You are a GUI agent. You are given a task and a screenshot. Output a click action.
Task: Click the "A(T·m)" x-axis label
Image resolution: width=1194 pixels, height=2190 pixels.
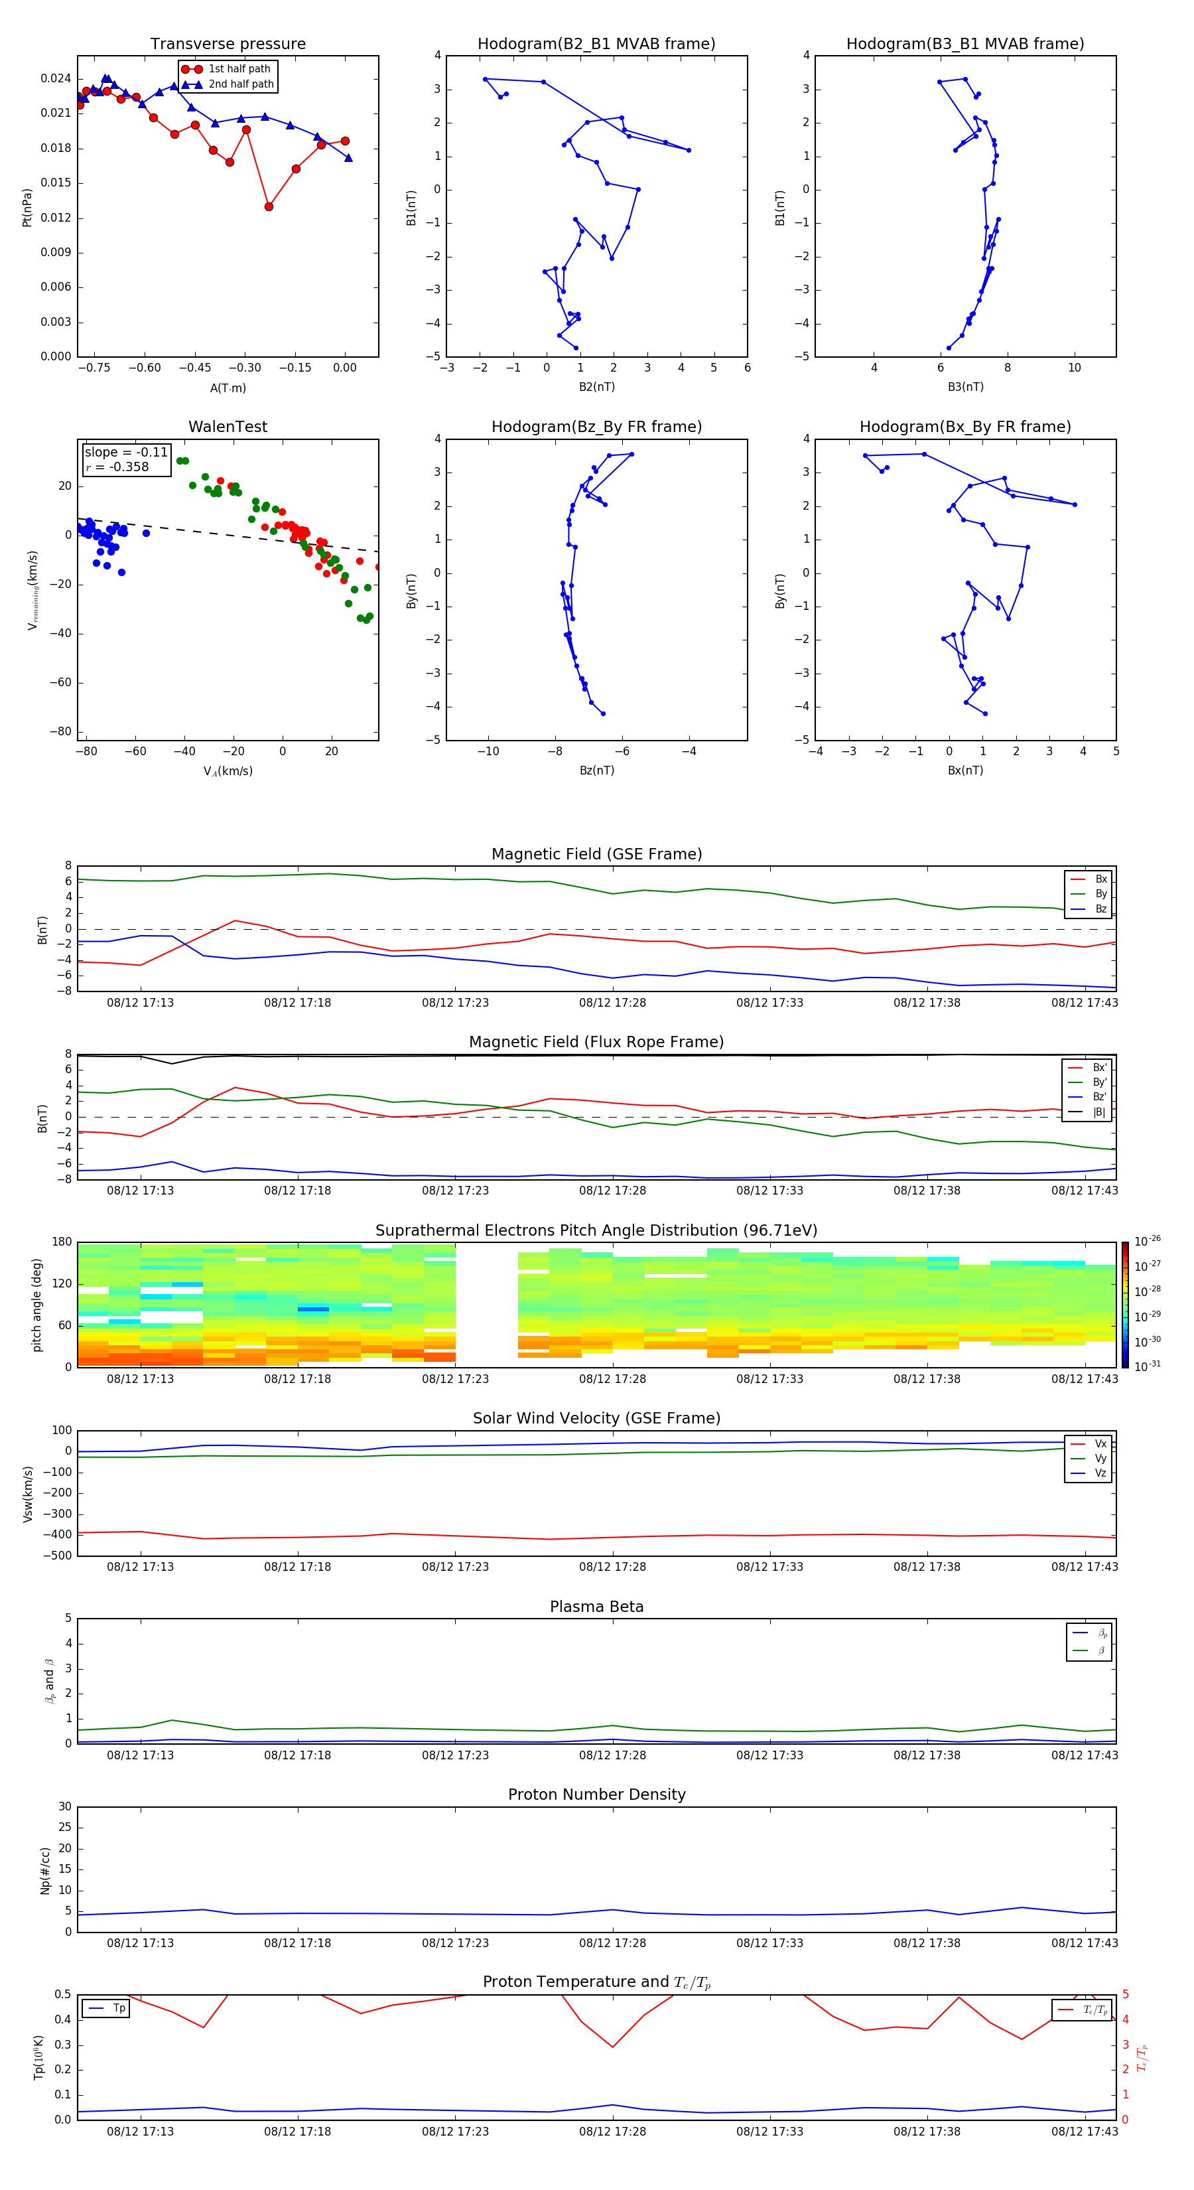(x=228, y=388)
